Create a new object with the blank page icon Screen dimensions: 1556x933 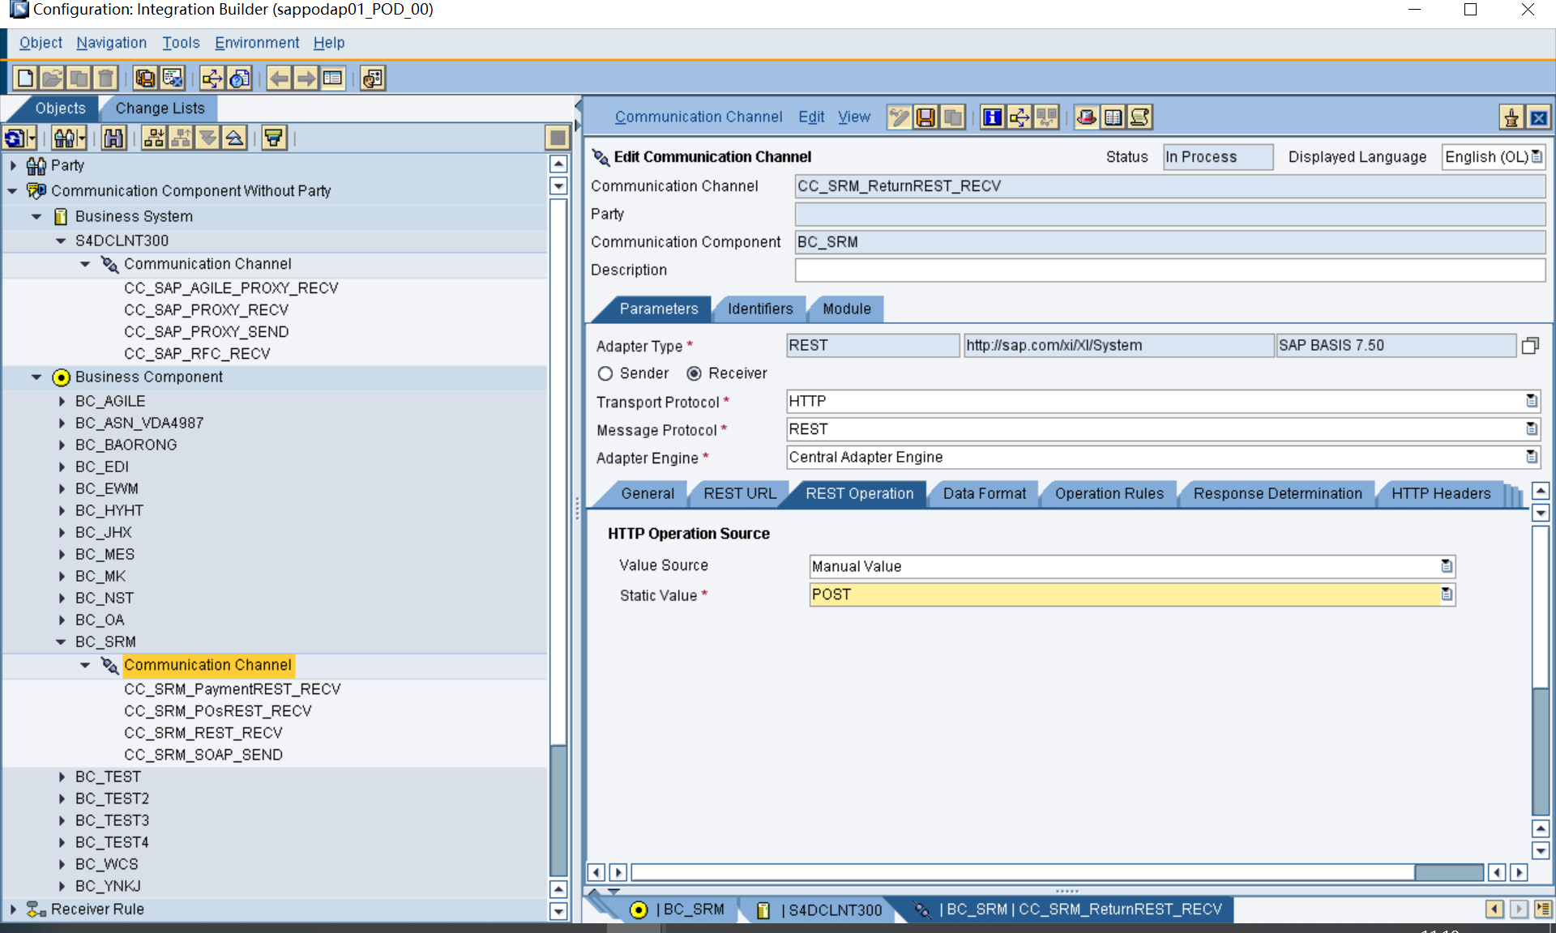(25, 79)
